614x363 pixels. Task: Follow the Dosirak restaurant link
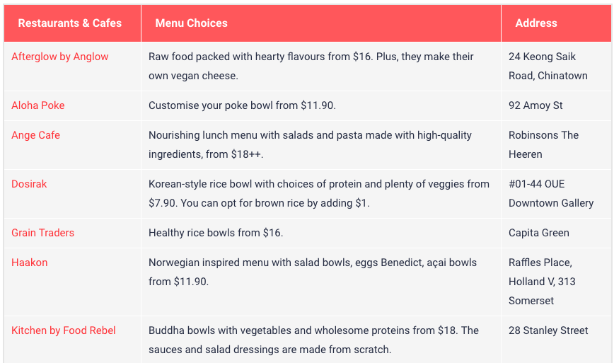[29, 184]
